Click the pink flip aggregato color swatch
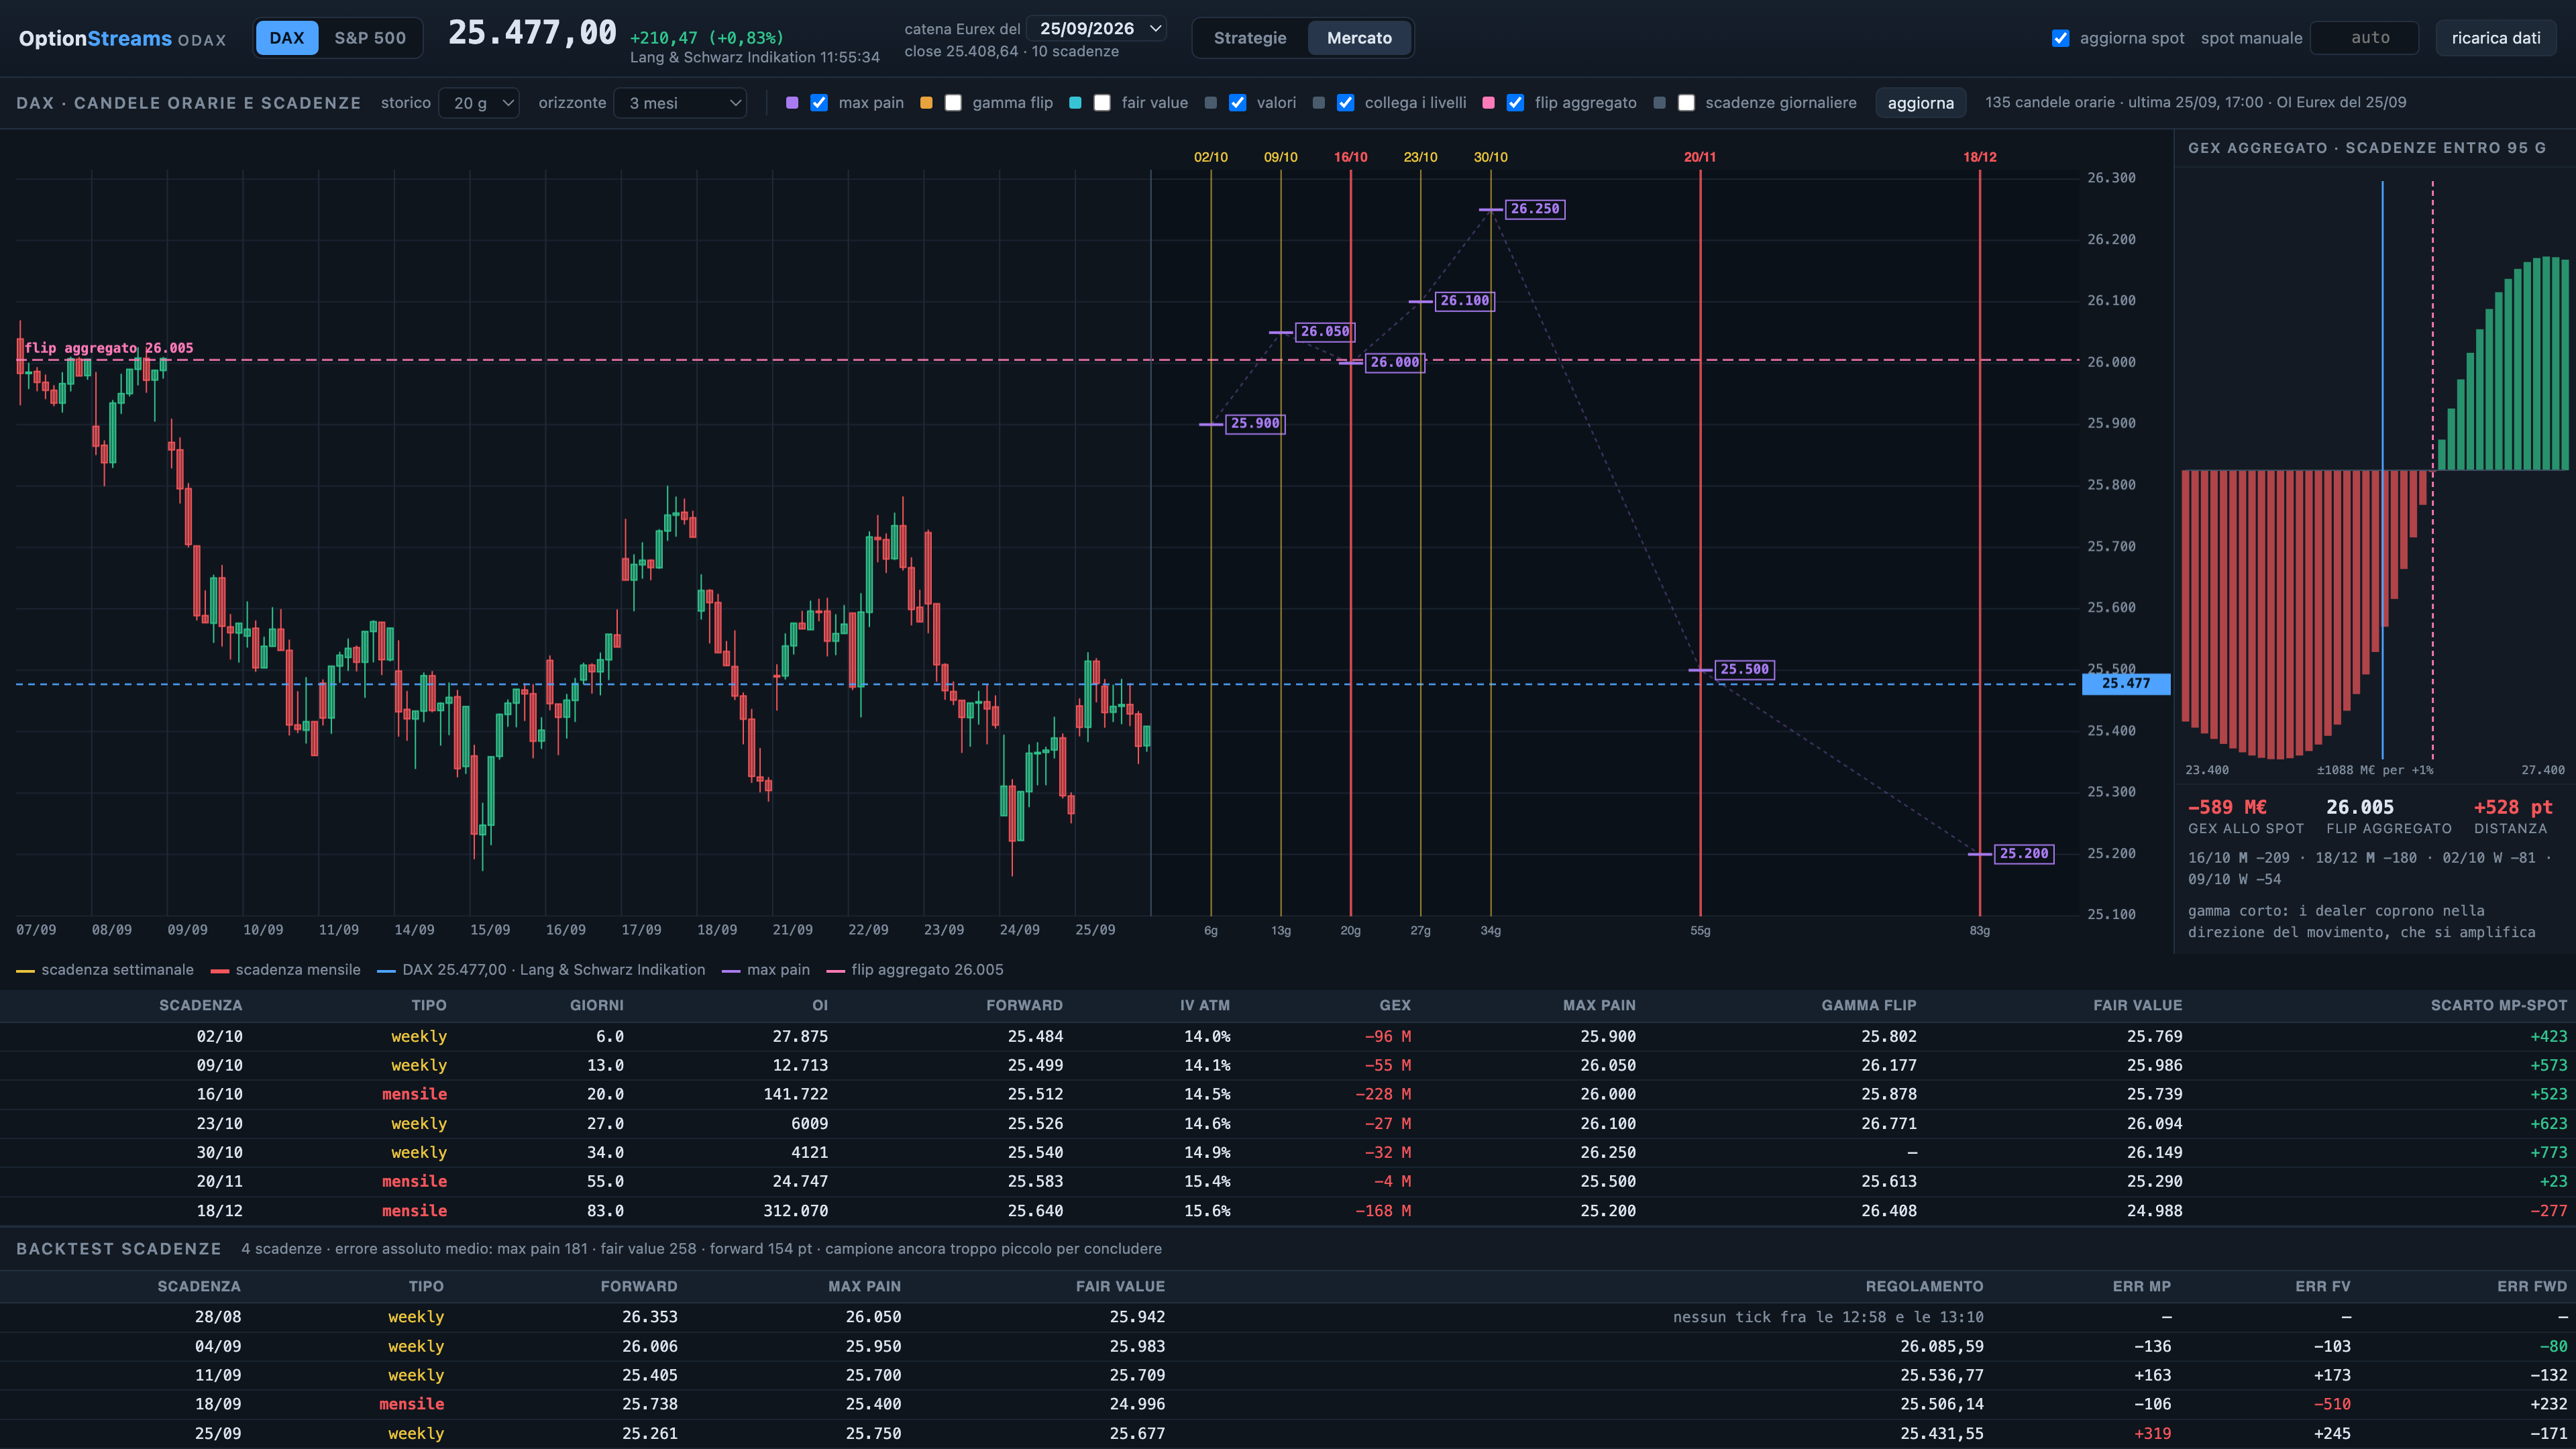The height and width of the screenshot is (1449, 2576). pos(1488,103)
